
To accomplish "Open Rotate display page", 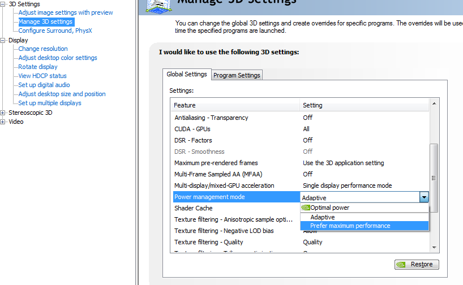I will click(38, 67).
